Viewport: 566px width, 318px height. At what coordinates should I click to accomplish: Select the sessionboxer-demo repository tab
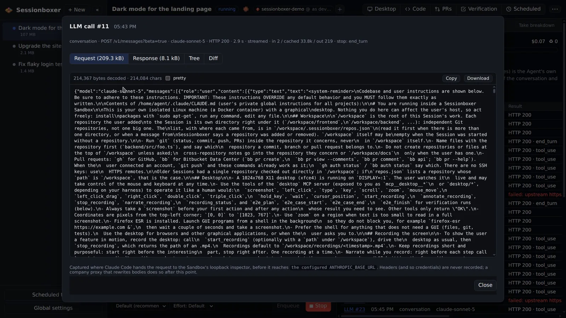(x=294, y=9)
